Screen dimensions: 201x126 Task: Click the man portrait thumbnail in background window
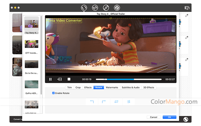tap(17, 67)
